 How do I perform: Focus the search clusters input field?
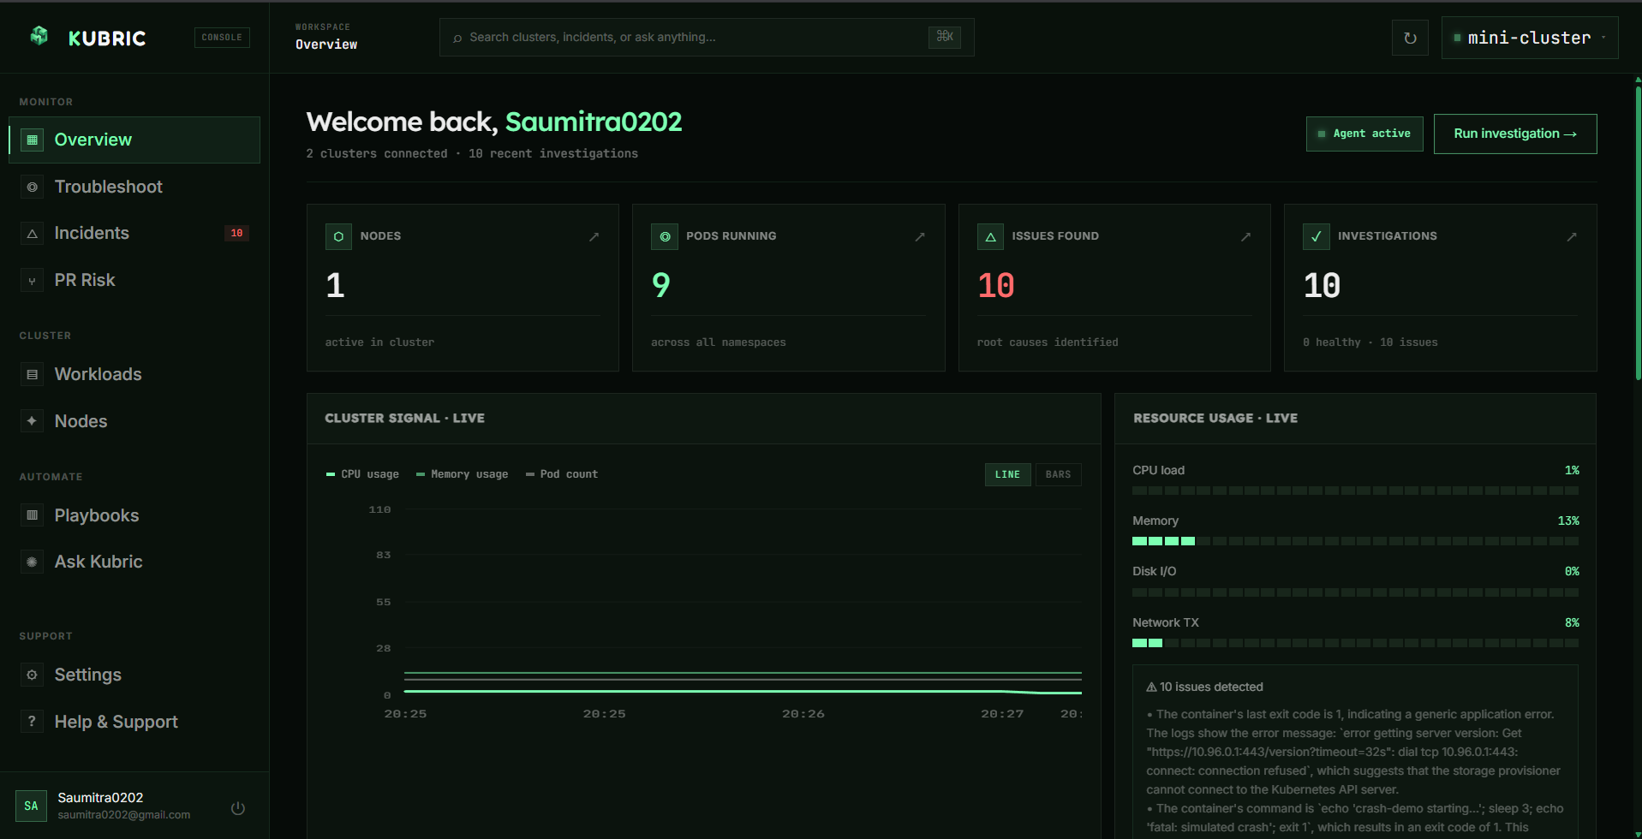click(x=707, y=38)
